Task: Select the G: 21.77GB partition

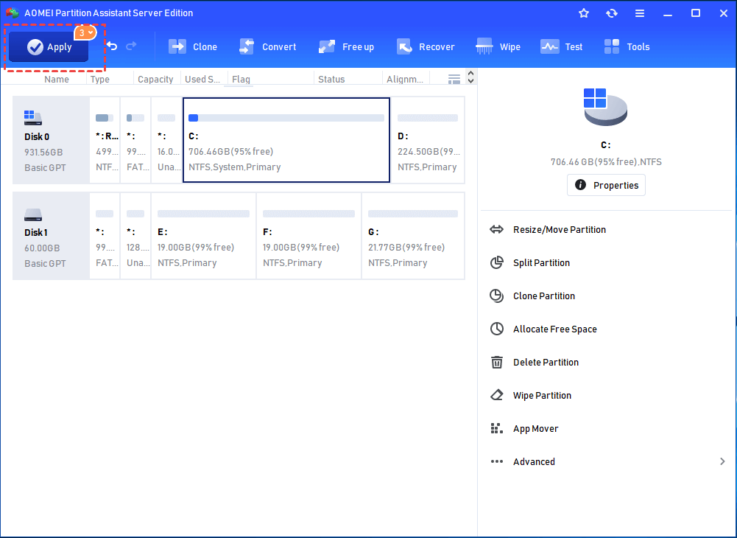Action: pyautogui.click(x=413, y=236)
